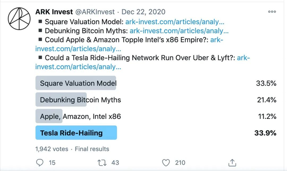Open the ARK Invest display name
This screenshot has width=287, height=171.
click(x=59, y=12)
